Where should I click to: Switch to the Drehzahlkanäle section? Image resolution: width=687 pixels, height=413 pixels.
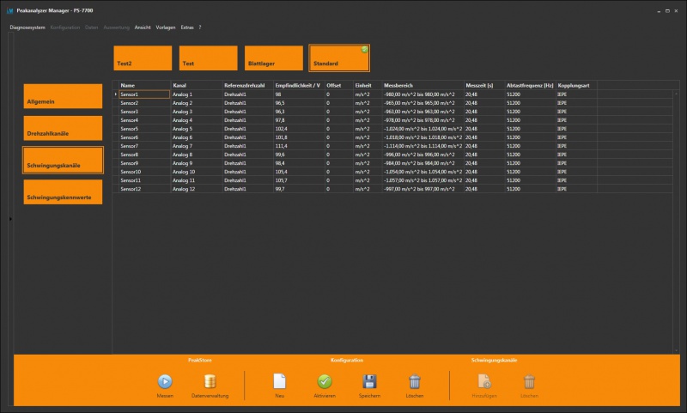[64, 129]
